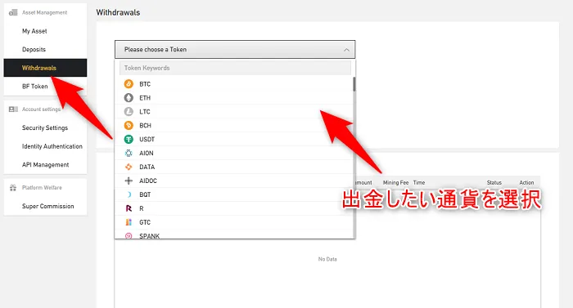This screenshot has width=573, height=308.
Task: Choose BTC from token list
Action: tap(234, 84)
